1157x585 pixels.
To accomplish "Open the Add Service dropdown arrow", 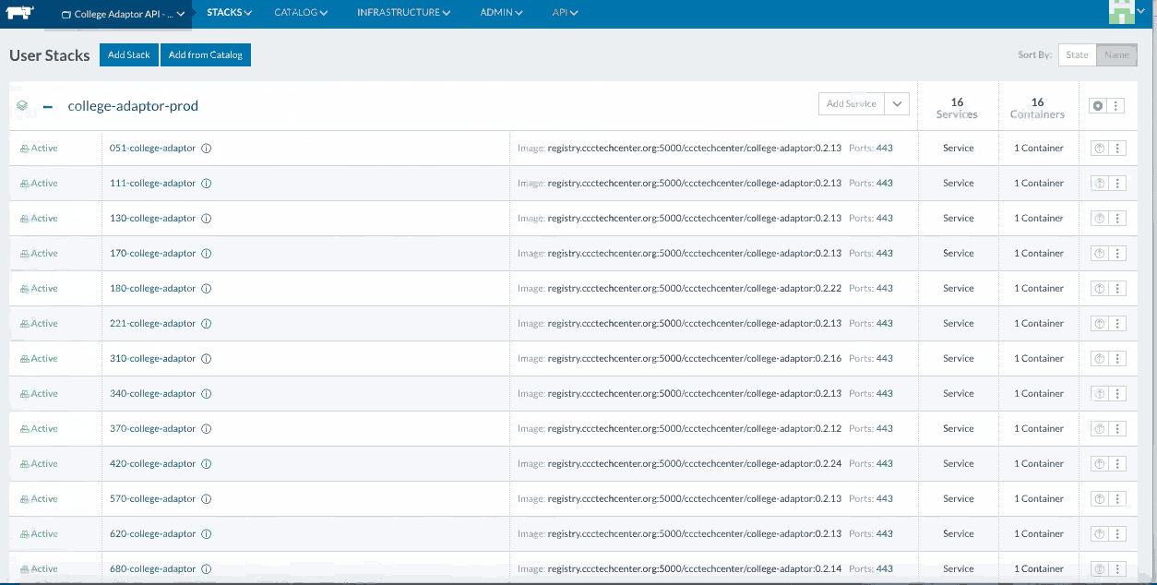I will [x=897, y=104].
